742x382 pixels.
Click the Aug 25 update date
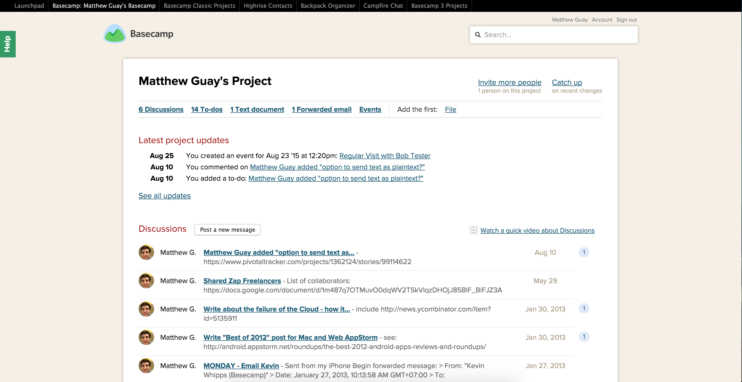click(162, 156)
